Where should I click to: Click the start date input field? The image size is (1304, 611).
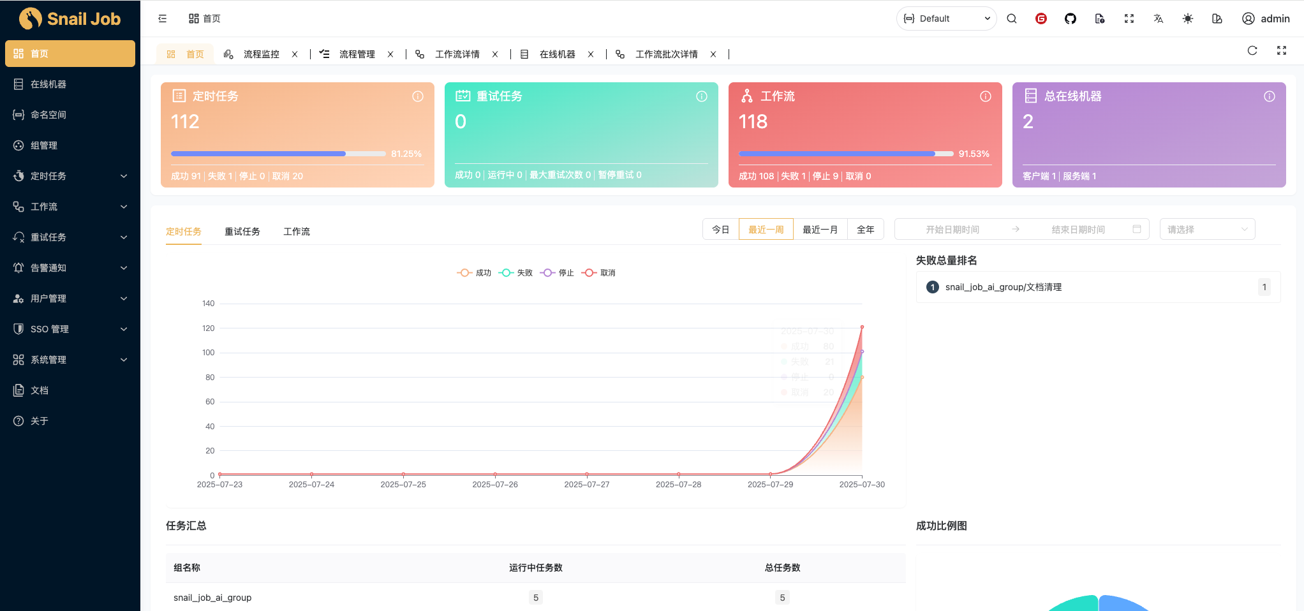952,230
